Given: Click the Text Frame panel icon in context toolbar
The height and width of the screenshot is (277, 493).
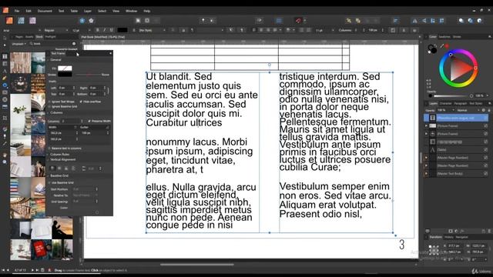Looking at the screenshot, I should [x=393, y=31].
